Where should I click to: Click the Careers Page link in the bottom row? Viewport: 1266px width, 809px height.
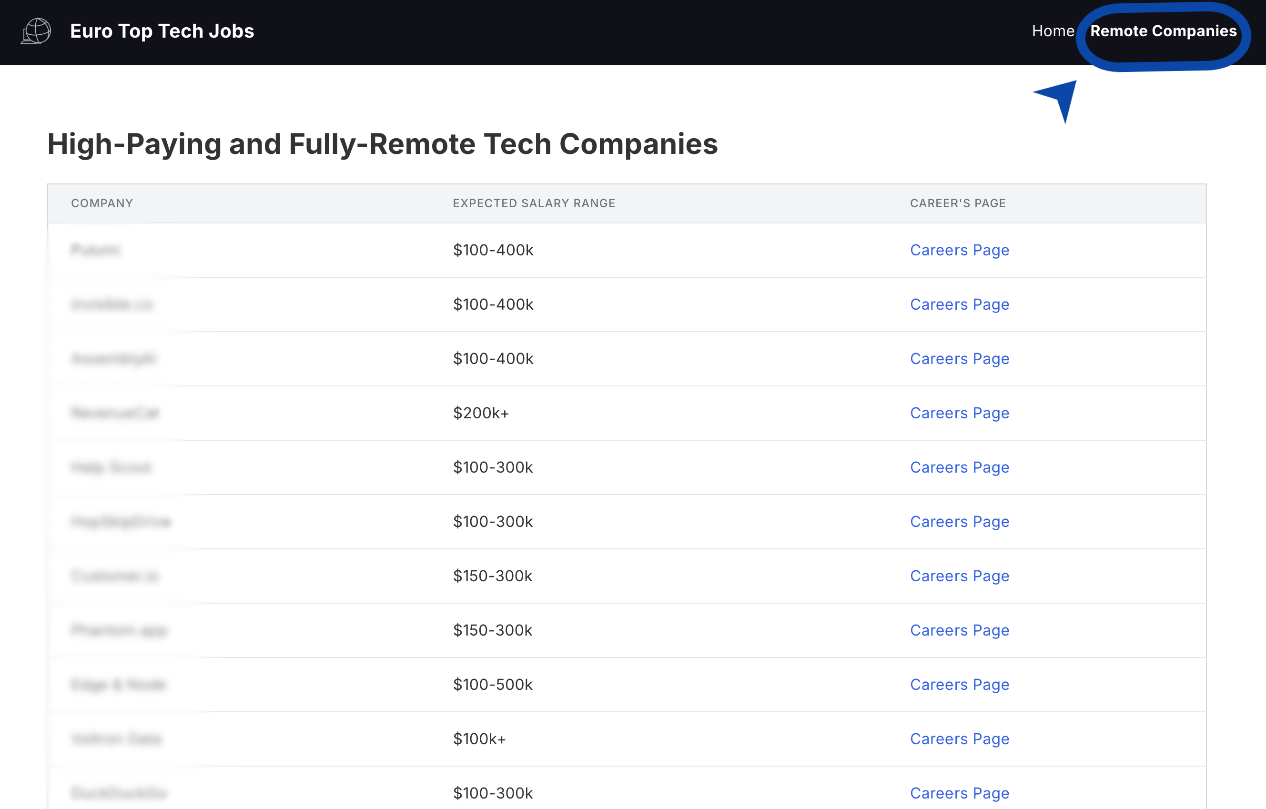coord(960,793)
